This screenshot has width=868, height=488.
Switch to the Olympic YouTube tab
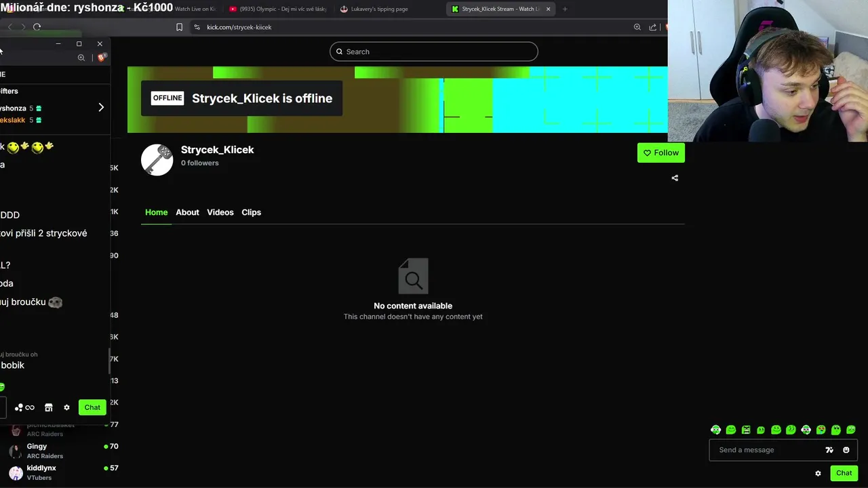(279, 9)
